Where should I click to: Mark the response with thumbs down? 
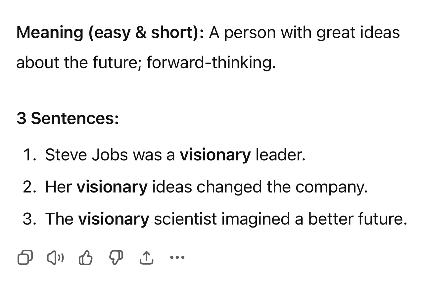pos(116,258)
